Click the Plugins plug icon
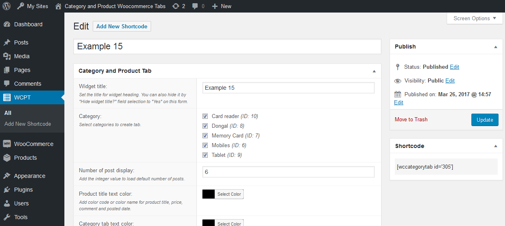The width and height of the screenshot is (505, 226). pyautogui.click(x=7, y=190)
